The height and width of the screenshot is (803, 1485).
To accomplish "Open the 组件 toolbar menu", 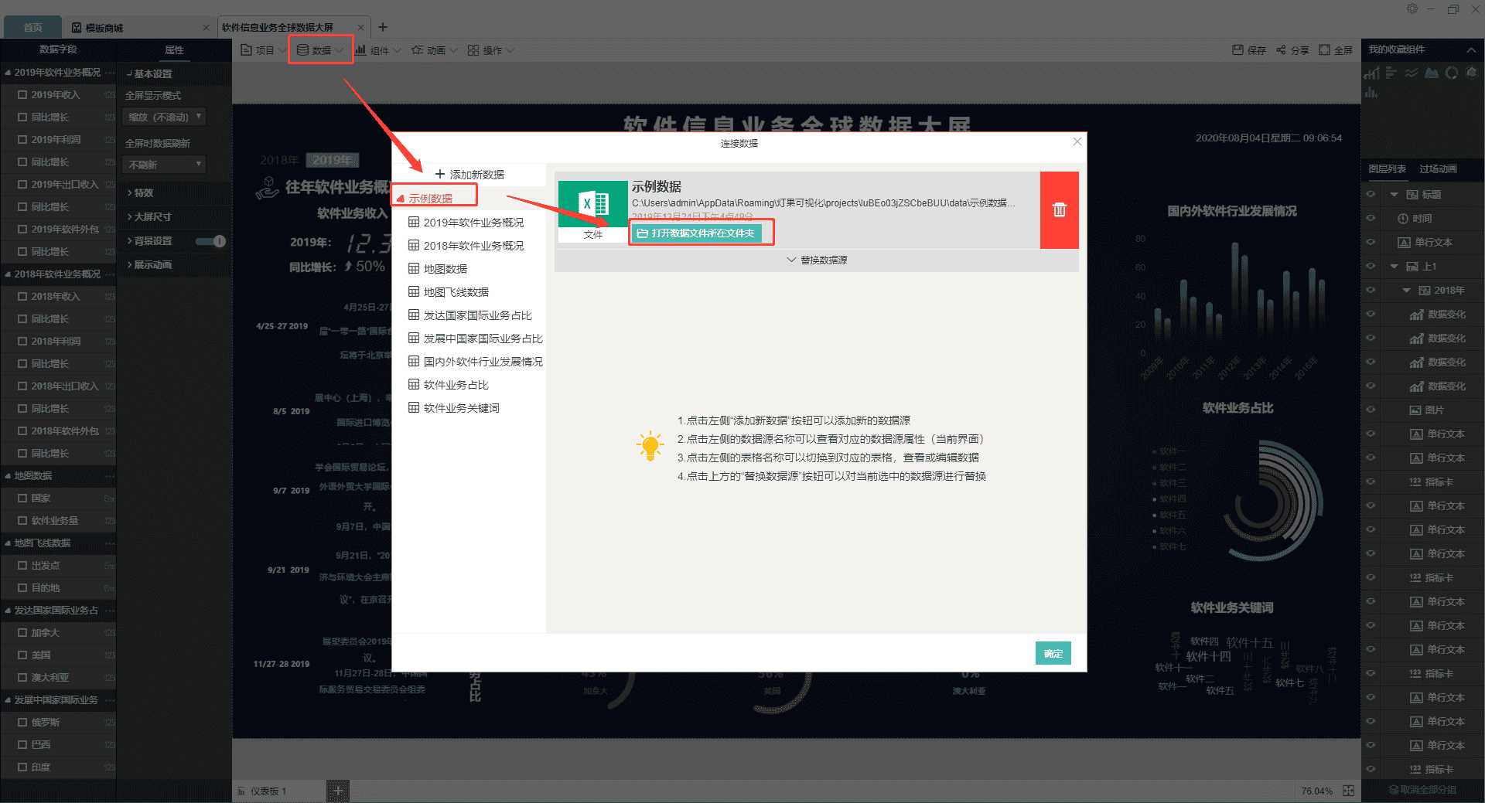I will [x=377, y=50].
